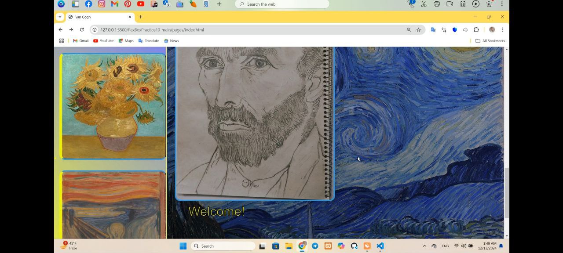Click the plus icon to add a shortcut
563x253 pixels.
(219, 4)
